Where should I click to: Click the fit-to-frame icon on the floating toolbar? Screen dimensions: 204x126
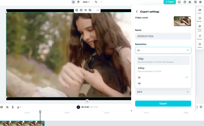coord(81,10)
